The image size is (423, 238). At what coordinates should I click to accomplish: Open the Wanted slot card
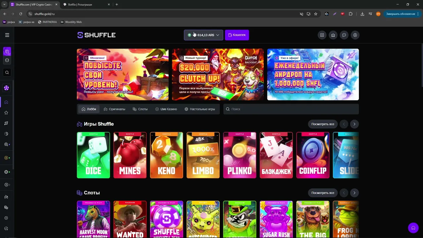coord(130,219)
